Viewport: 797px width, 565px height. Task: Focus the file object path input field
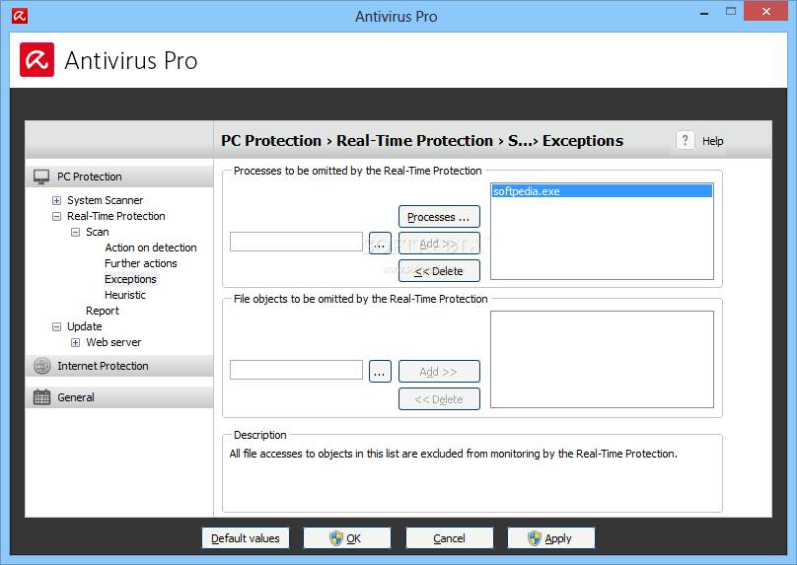pos(296,370)
